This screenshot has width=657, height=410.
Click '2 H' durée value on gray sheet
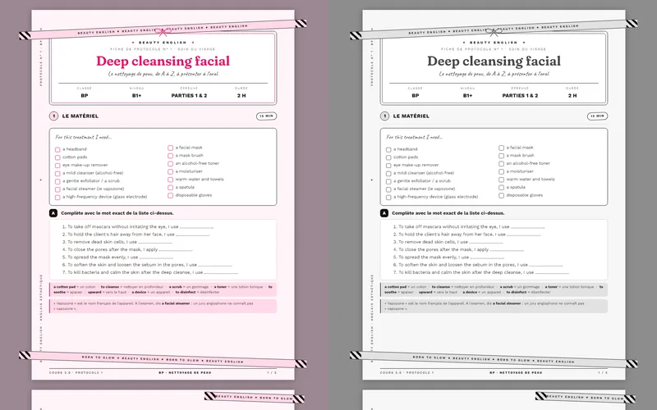[x=572, y=95]
